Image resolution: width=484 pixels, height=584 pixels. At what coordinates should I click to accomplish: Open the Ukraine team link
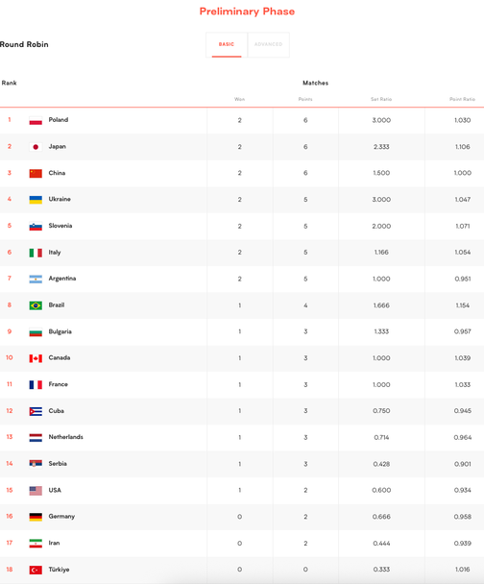click(x=60, y=199)
